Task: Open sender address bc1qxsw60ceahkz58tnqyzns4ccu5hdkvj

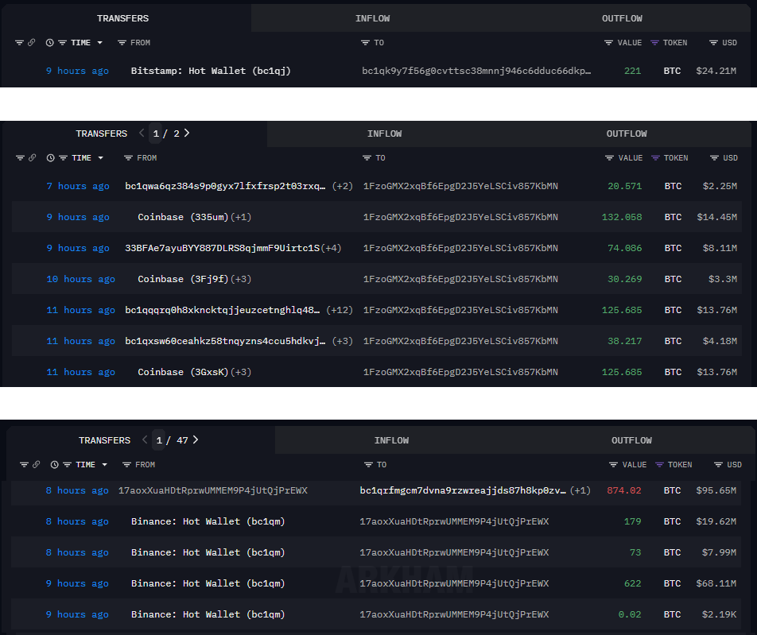Action: tap(225, 341)
